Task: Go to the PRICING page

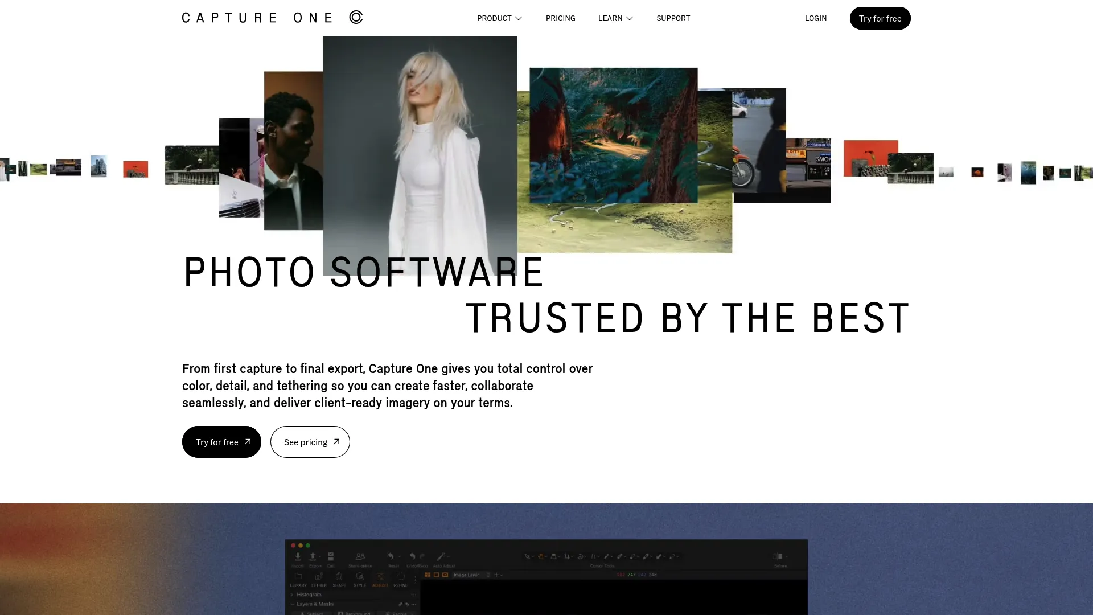Action: click(560, 18)
